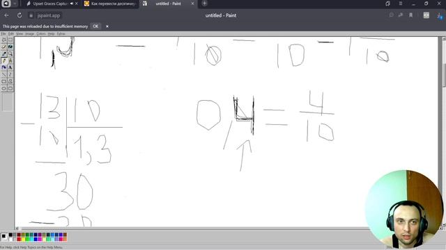Viewport: 446px width, 250px height.
Task: View site info lock icon
Action: 31,15
